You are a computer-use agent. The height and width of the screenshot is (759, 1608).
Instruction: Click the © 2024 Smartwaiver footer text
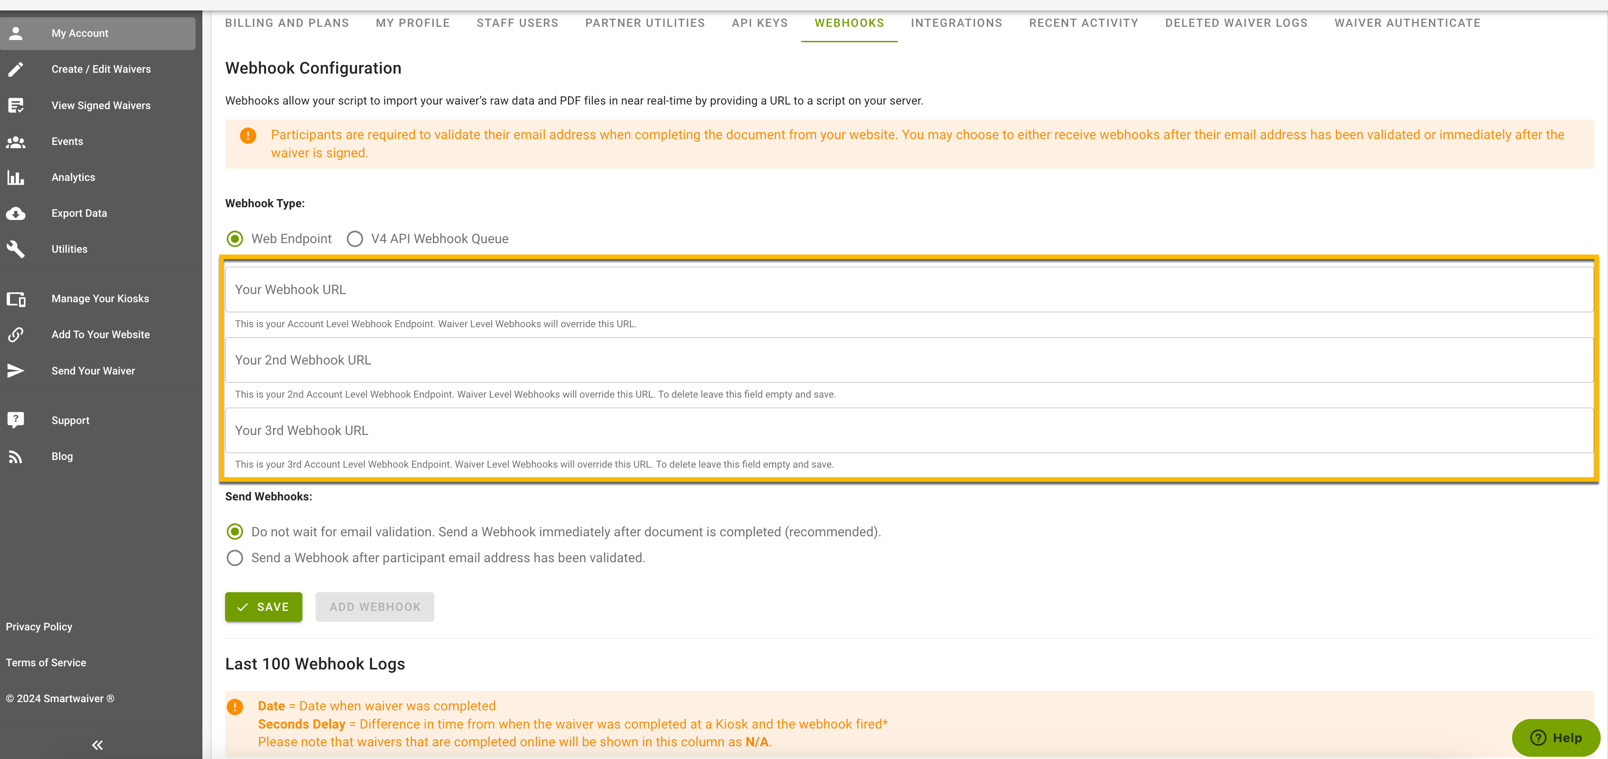coord(60,699)
